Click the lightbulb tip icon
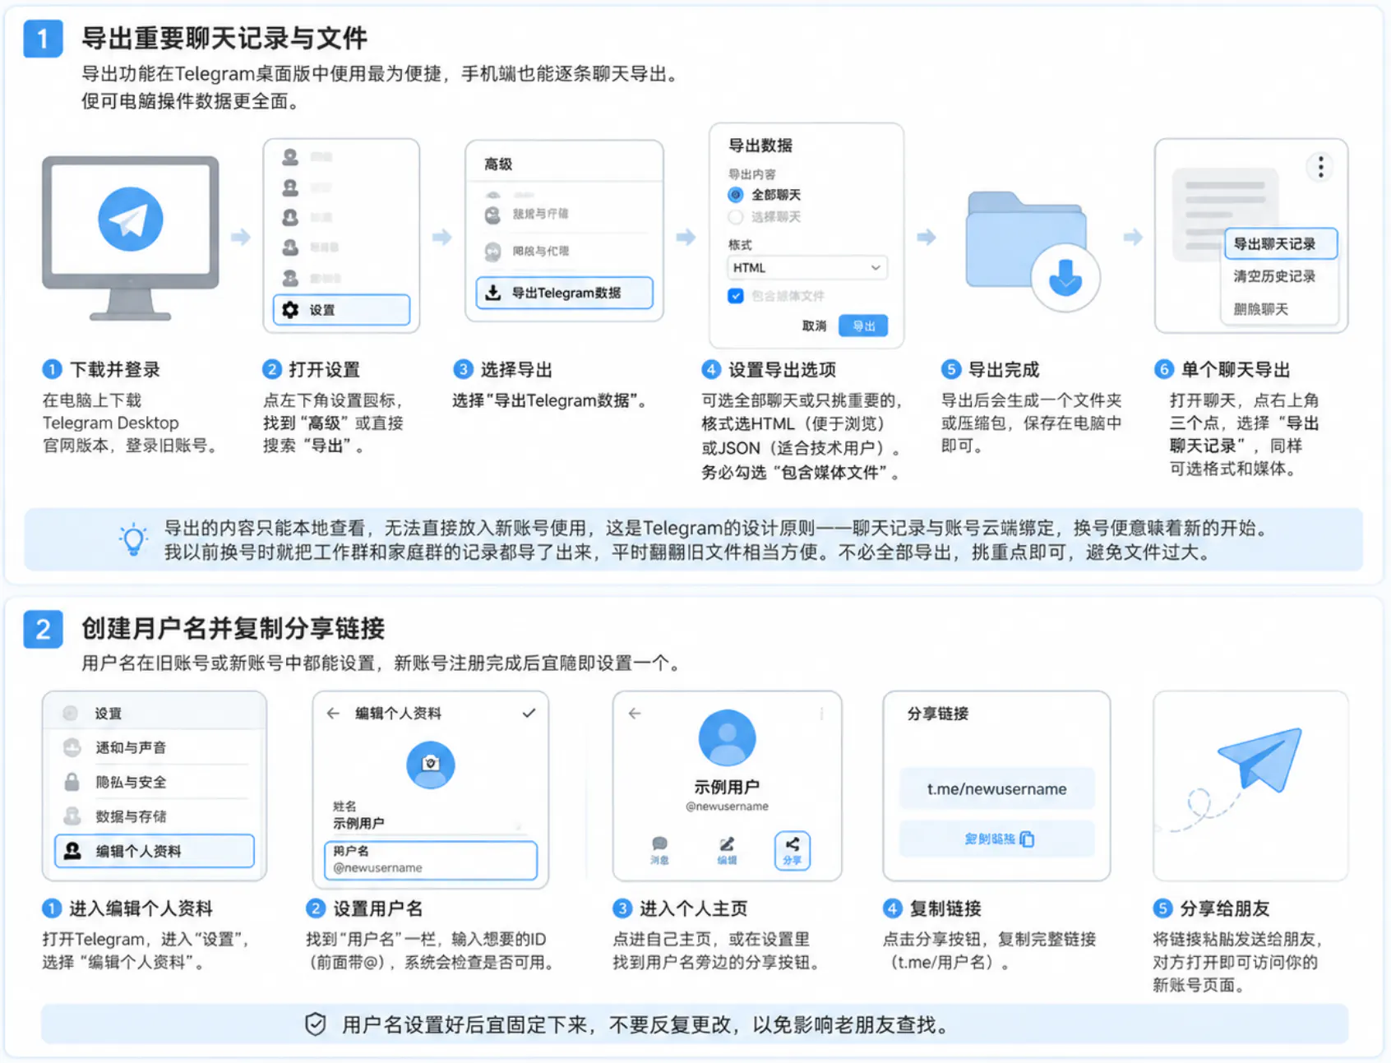Image resolution: width=1391 pixels, height=1063 pixels. pos(133,539)
